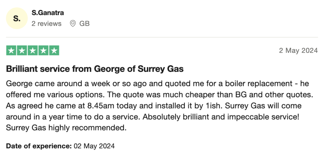Screen dimensions: 325x156
Task: Select the first green rating star
Action: [11, 51]
